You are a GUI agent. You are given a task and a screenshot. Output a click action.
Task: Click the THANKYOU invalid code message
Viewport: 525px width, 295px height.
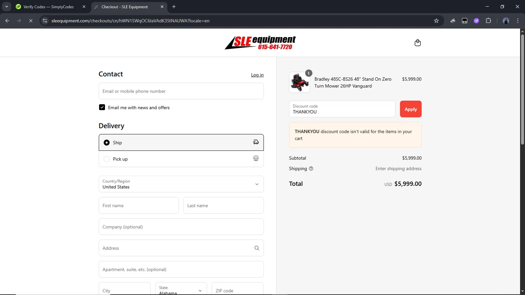pos(355,135)
